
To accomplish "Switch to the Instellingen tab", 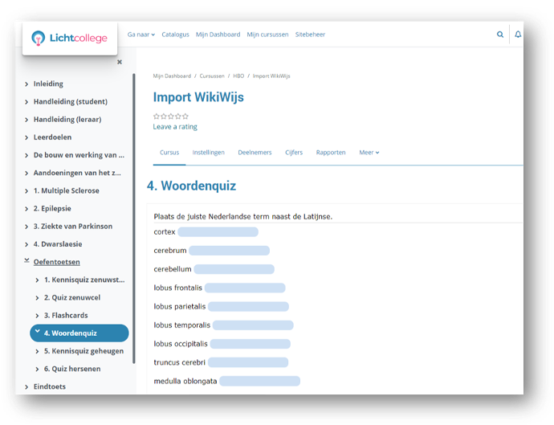I will [x=208, y=152].
